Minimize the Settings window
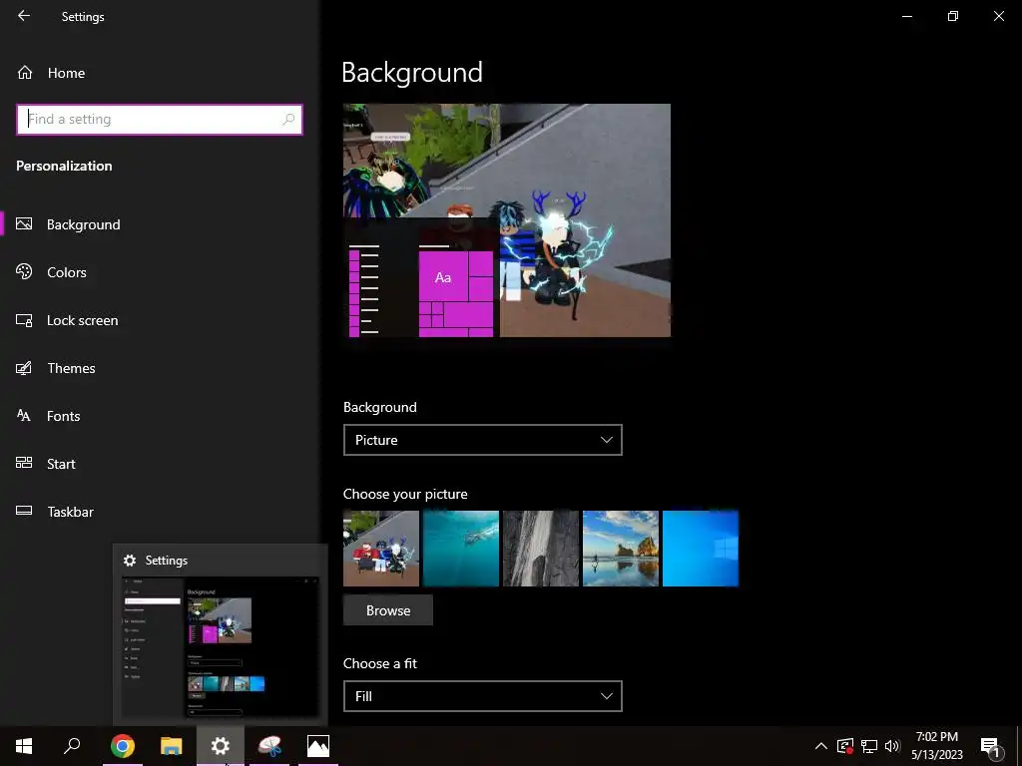The image size is (1022, 766). point(906,16)
